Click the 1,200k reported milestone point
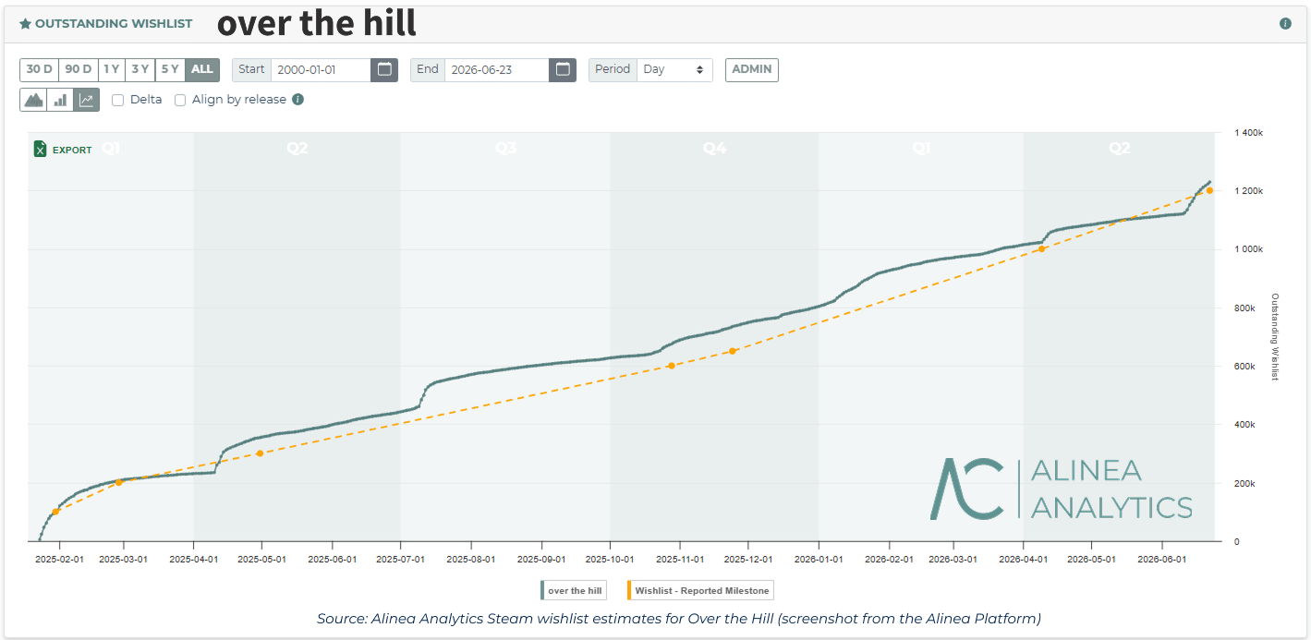The image size is (1311, 640). (1209, 190)
